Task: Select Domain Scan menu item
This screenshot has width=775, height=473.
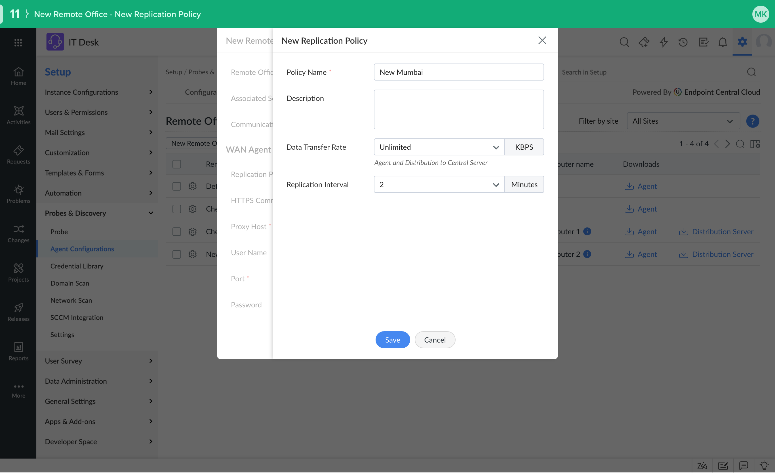Action: pyautogui.click(x=70, y=283)
